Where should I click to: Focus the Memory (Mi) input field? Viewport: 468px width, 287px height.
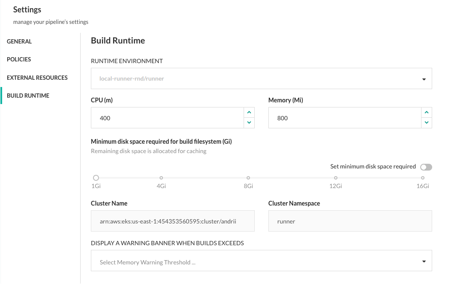tap(344, 118)
